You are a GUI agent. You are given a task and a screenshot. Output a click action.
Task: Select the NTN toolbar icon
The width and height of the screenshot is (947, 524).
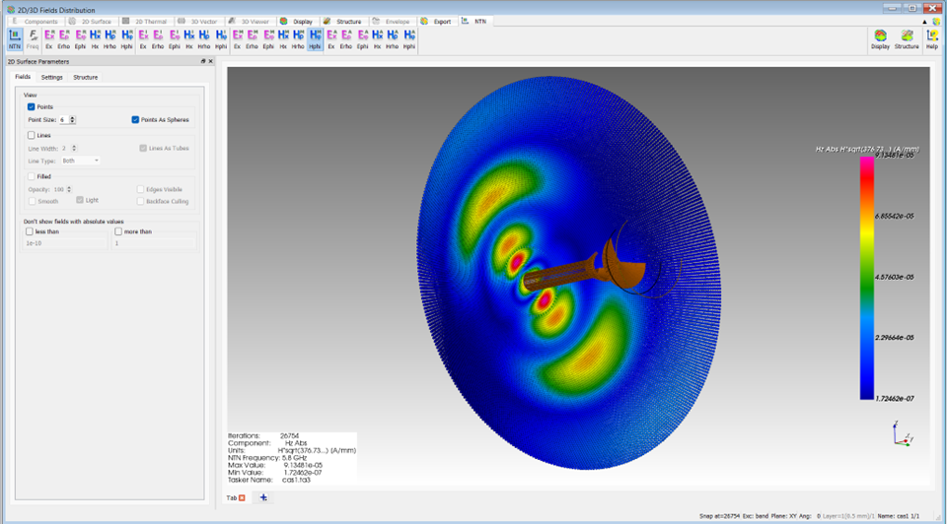pos(15,38)
